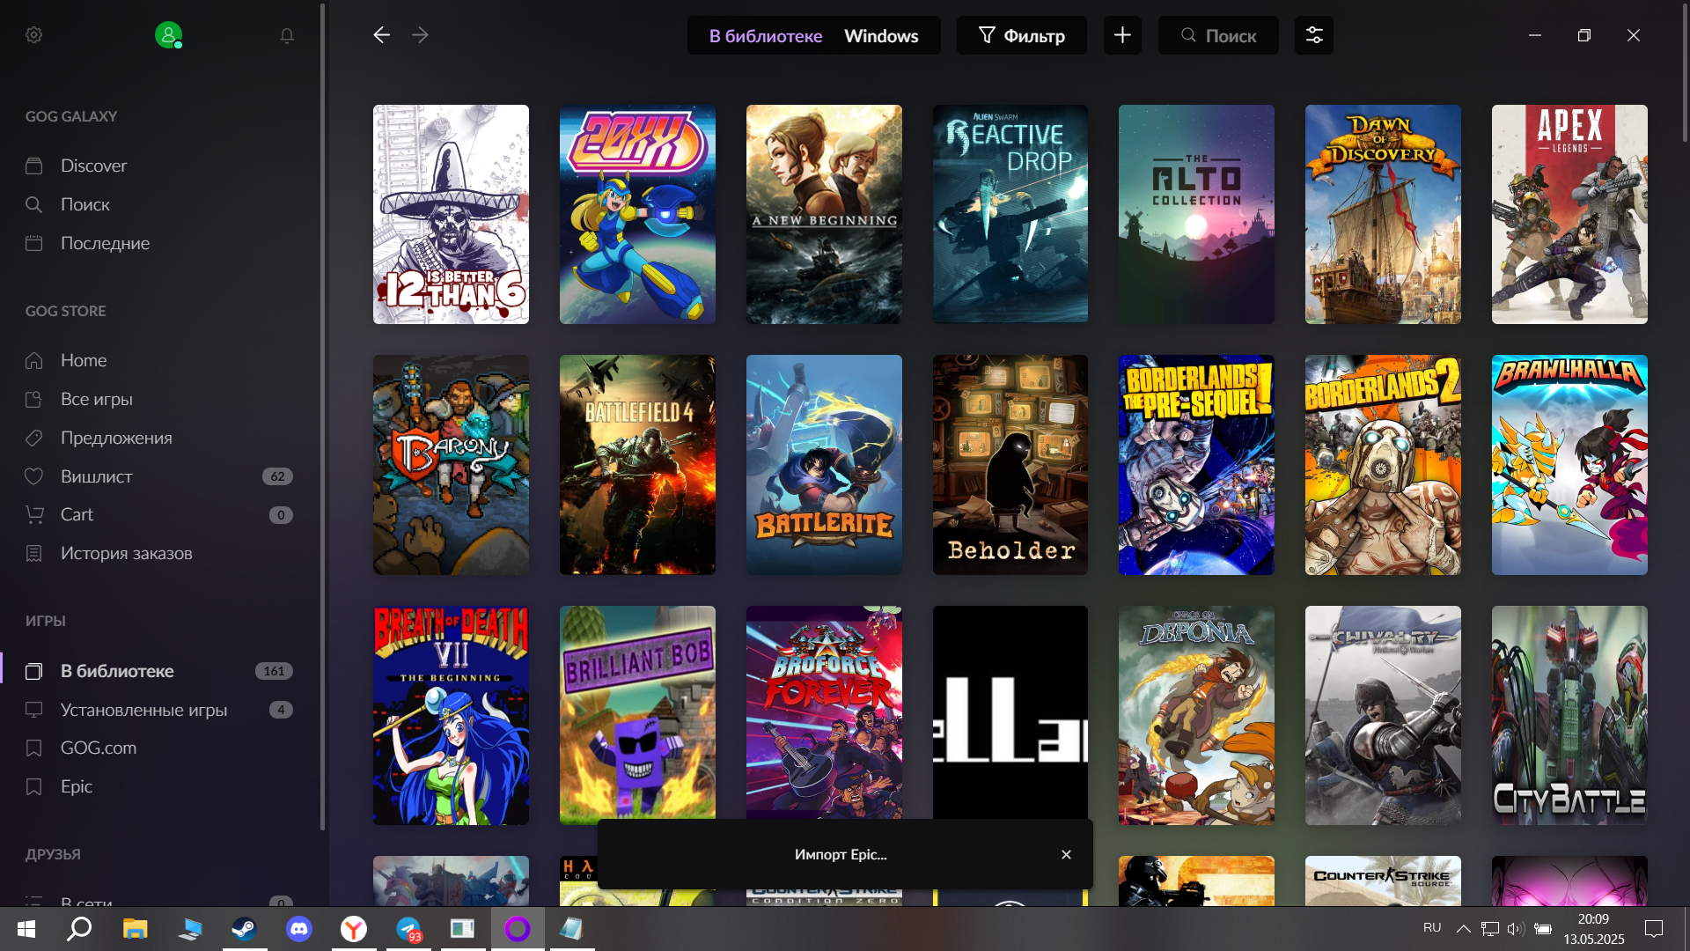Screen dimensions: 1690x951
Task: Open the Beholder cover
Action: pos(1010,465)
